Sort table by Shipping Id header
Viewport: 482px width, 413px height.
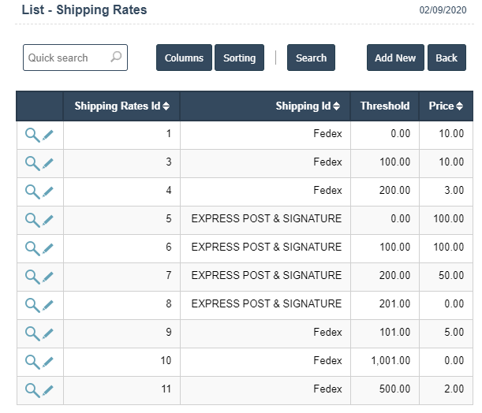[308, 106]
